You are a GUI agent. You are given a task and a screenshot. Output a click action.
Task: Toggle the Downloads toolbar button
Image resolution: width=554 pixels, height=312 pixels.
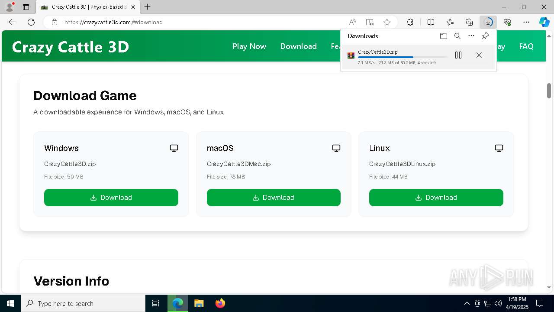pyautogui.click(x=488, y=22)
